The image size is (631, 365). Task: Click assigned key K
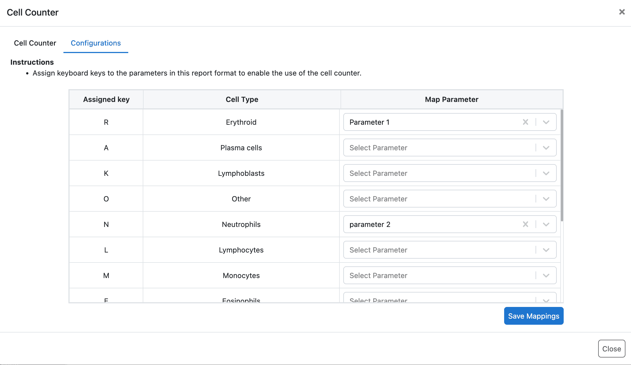coord(106,173)
